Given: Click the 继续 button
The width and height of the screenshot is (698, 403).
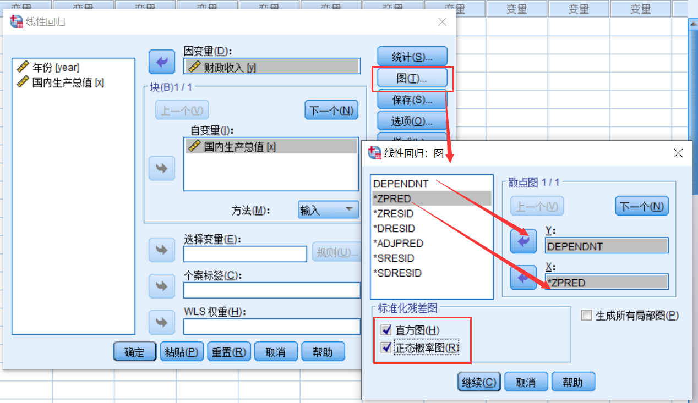Looking at the screenshot, I should click(478, 381).
